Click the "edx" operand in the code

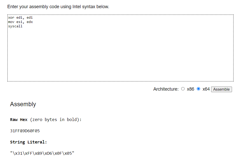30,22
